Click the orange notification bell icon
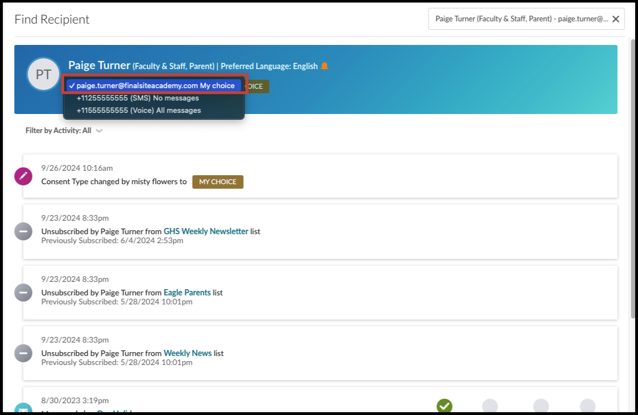The width and height of the screenshot is (638, 415). [324, 66]
